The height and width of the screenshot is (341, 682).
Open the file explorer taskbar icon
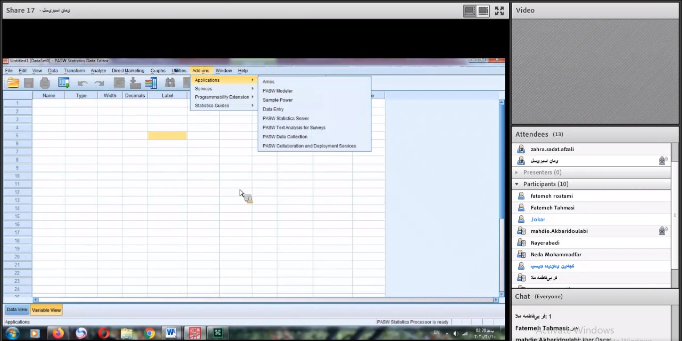(x=127, y=333)
